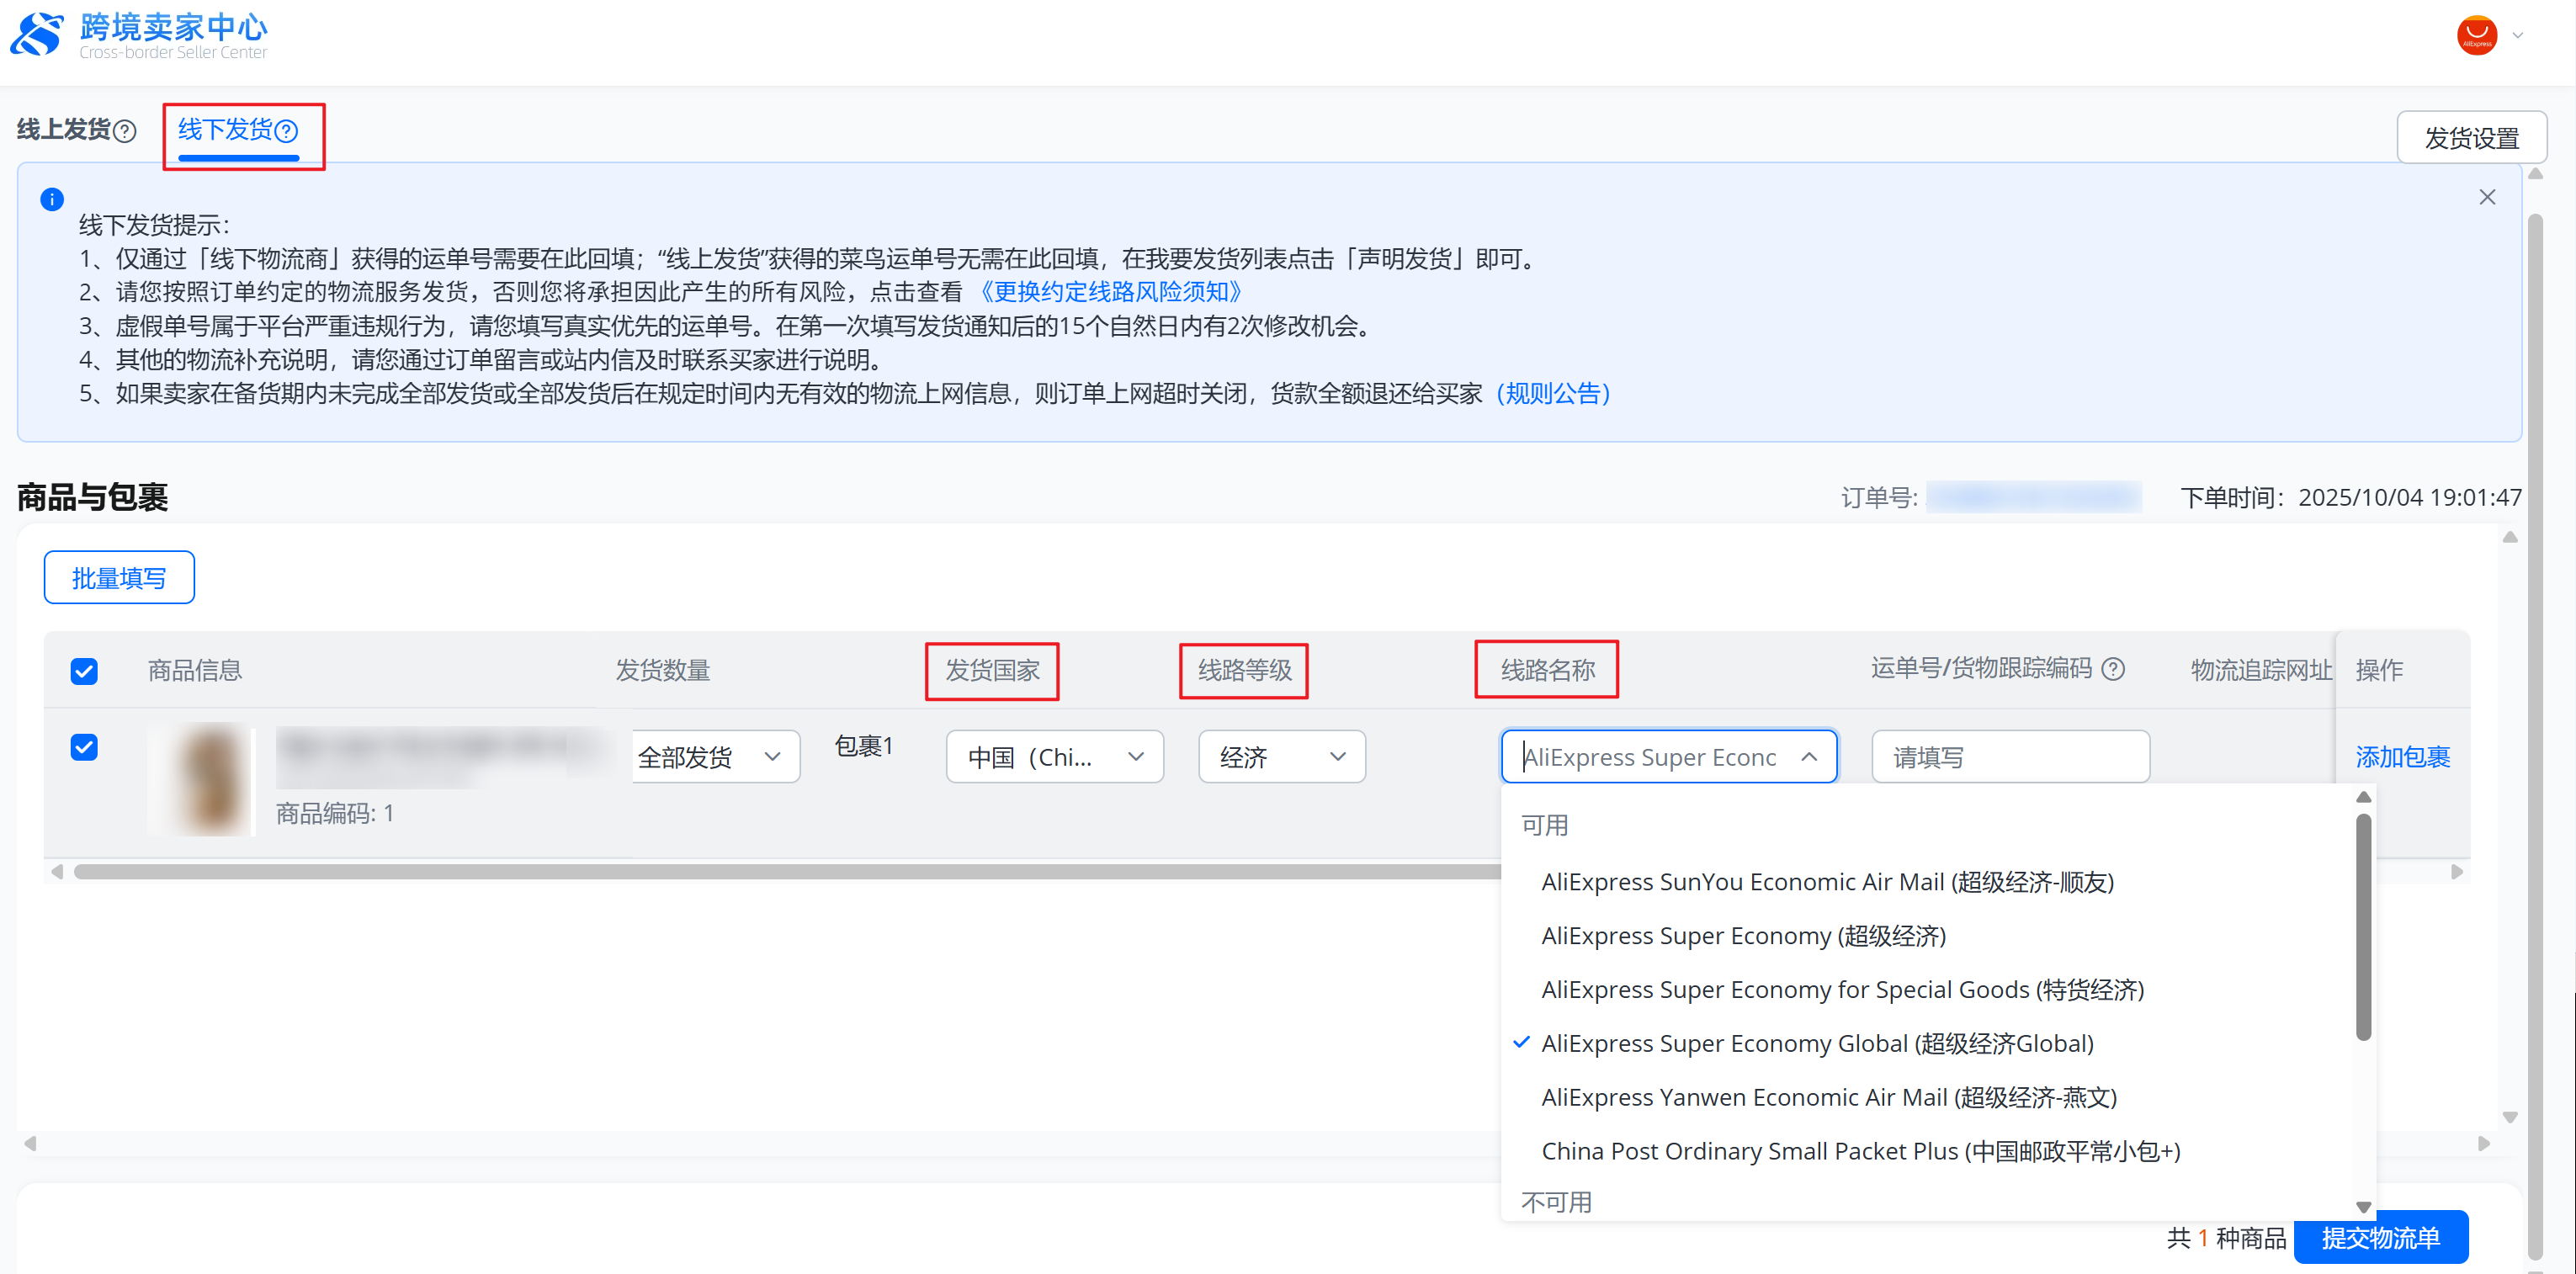The height and width of the screenshot is (1274, 2576).
Task: Select AliExpress Super Economy (超级经济) option
Action: click(x=1743, y=936)
